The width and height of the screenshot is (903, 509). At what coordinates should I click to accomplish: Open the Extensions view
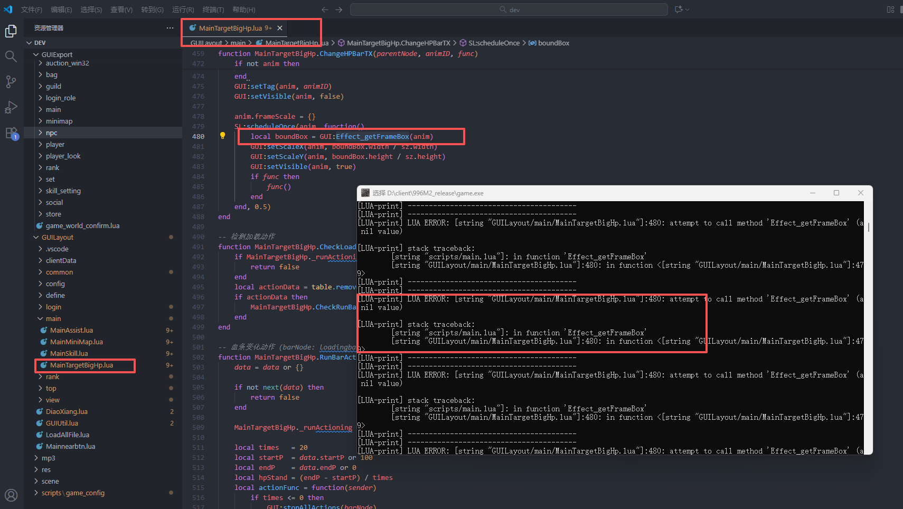[11, 133]
